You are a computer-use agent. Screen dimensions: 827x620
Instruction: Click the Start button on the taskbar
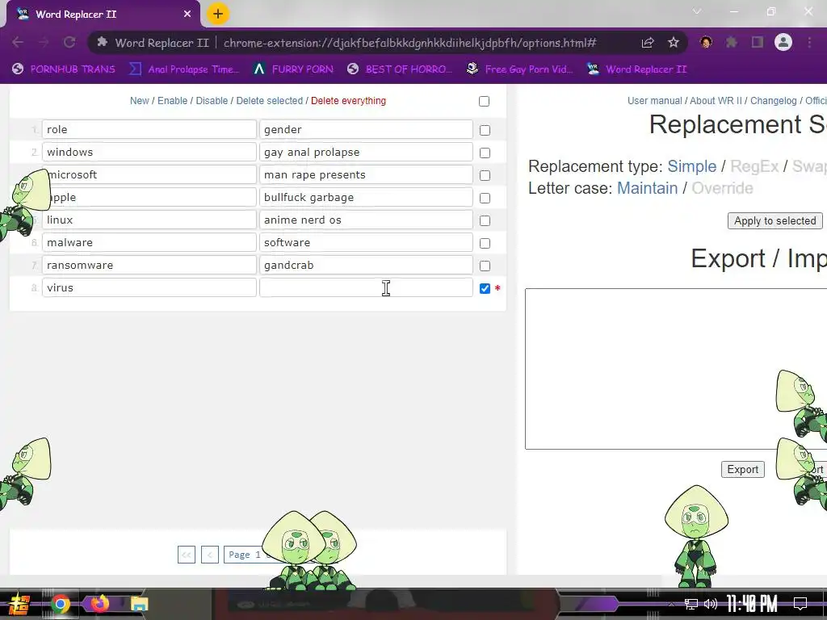tap(19, 604)
